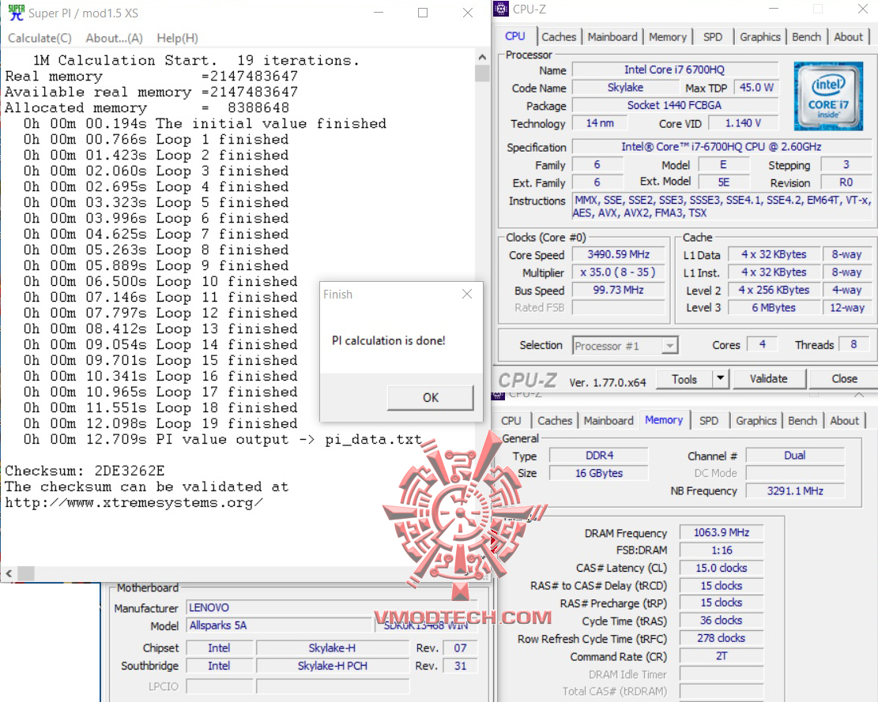Image resolution: width=878 pixels, height=702 pixels.
Task: Open the Help menu in Super PI
Action: pyautogui.click(x=178, y=38)
